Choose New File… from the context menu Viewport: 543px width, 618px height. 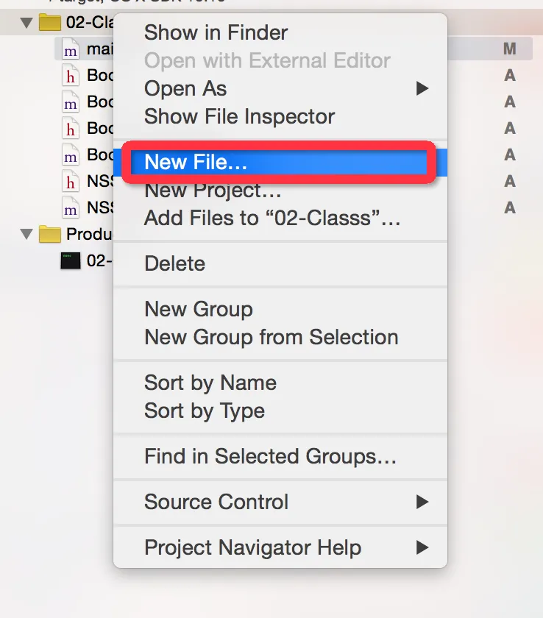coord(196,163)
